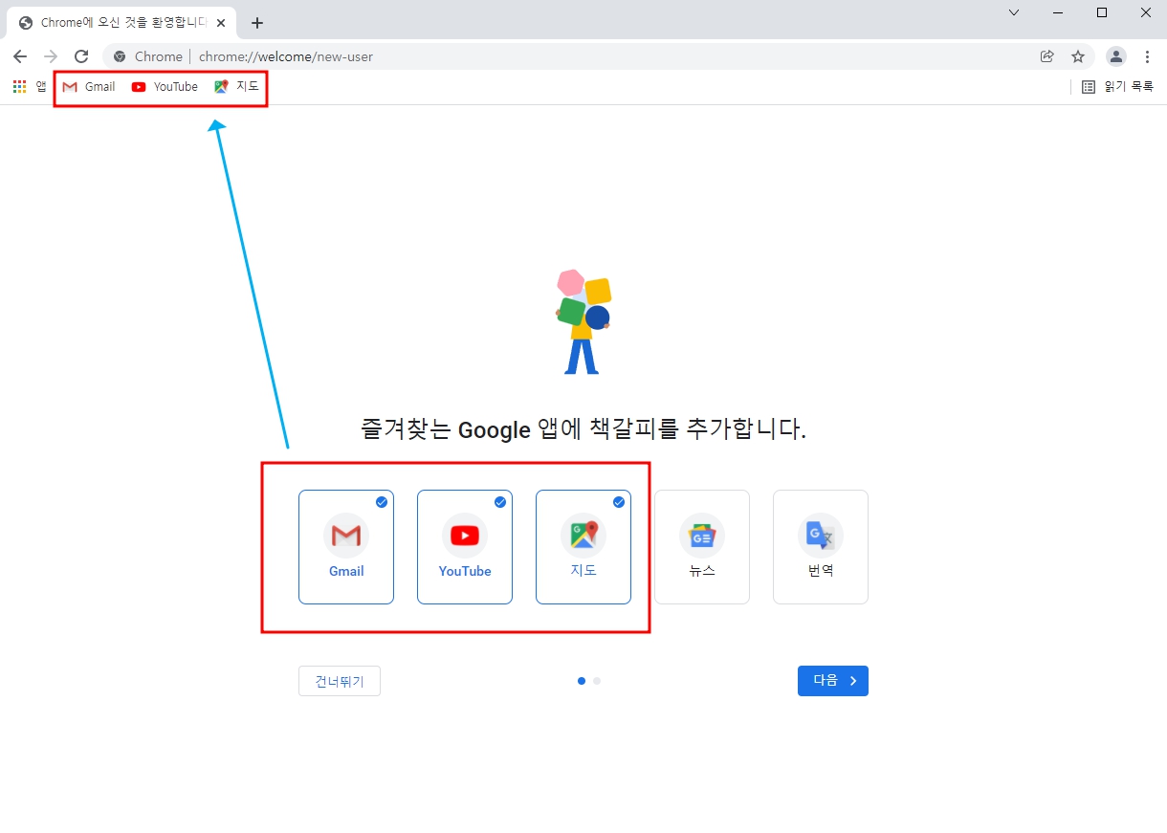Maximize the Chrome window

point(1102,12)
